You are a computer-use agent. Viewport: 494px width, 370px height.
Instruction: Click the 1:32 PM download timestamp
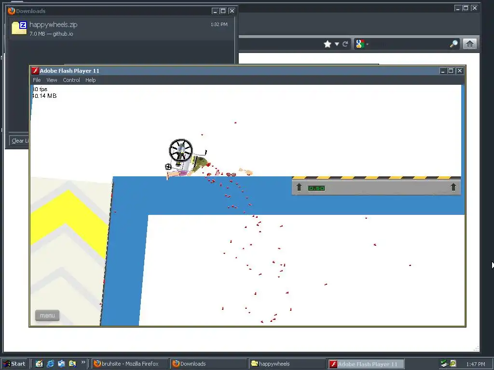coord(219,25)
